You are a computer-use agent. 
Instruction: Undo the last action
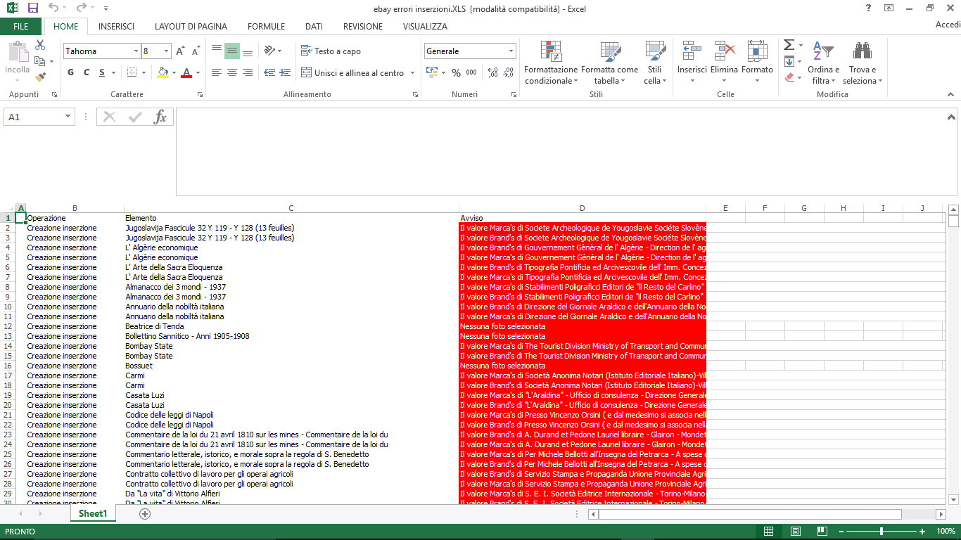click(53, 8)
